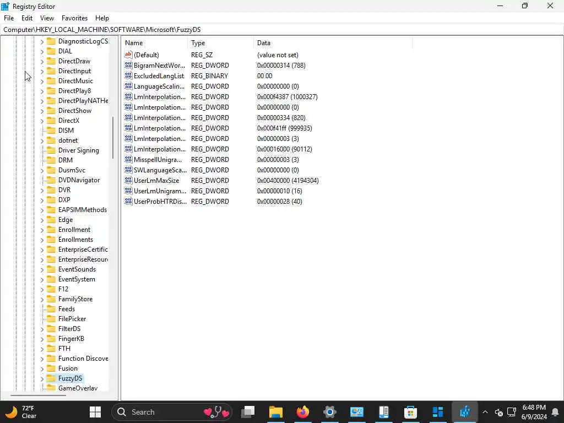Open weather widget showing 72°F Clear
The height and width of the screenshot is (423, 564).
point(21,412)
